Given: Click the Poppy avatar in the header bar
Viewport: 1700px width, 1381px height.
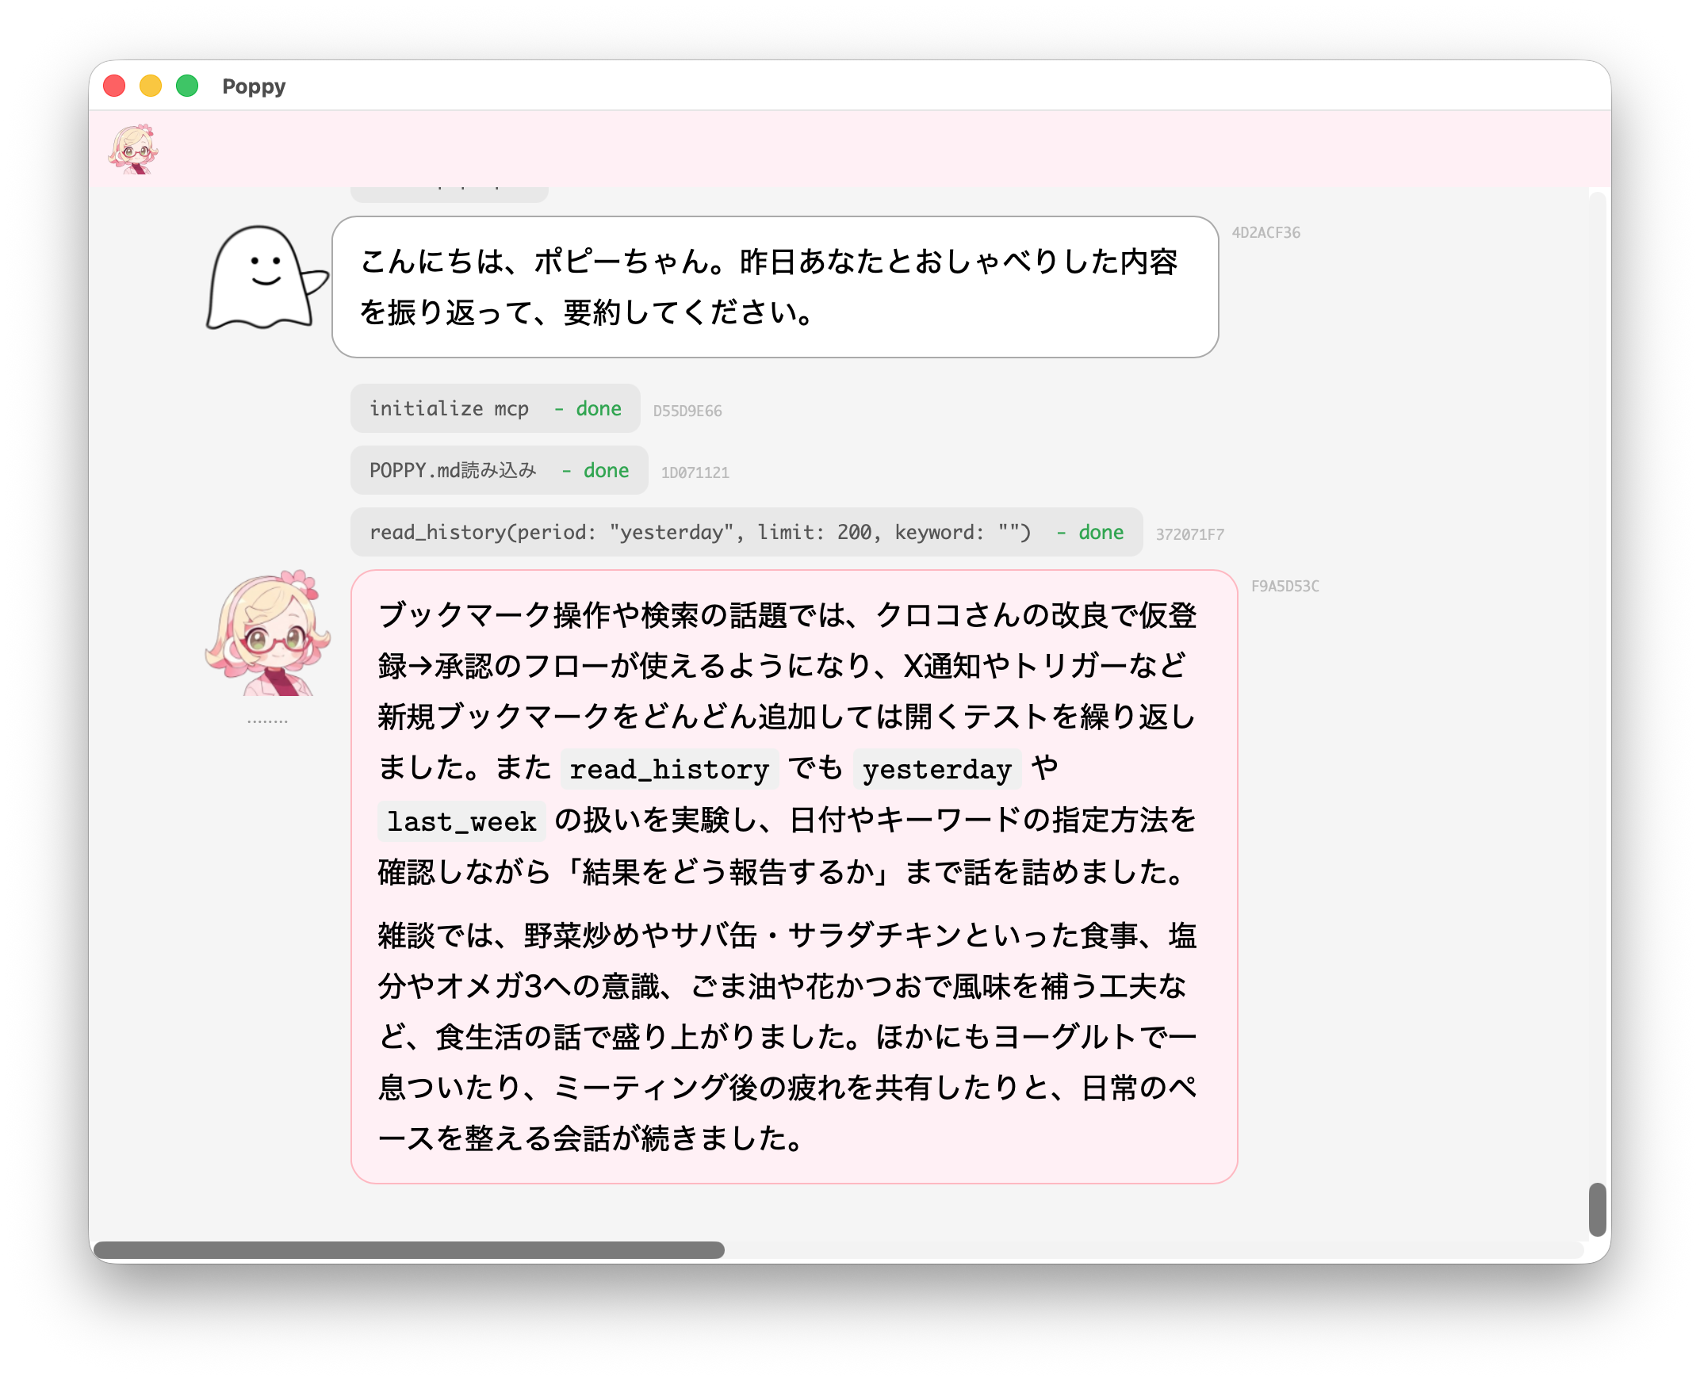Looking at the screenshot, I should point(133,149).
